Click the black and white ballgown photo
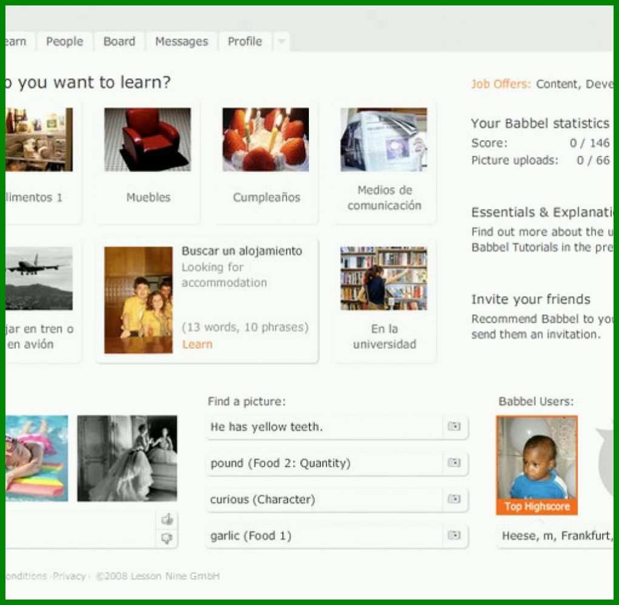 pyautogui.click(x=127, y=458)
